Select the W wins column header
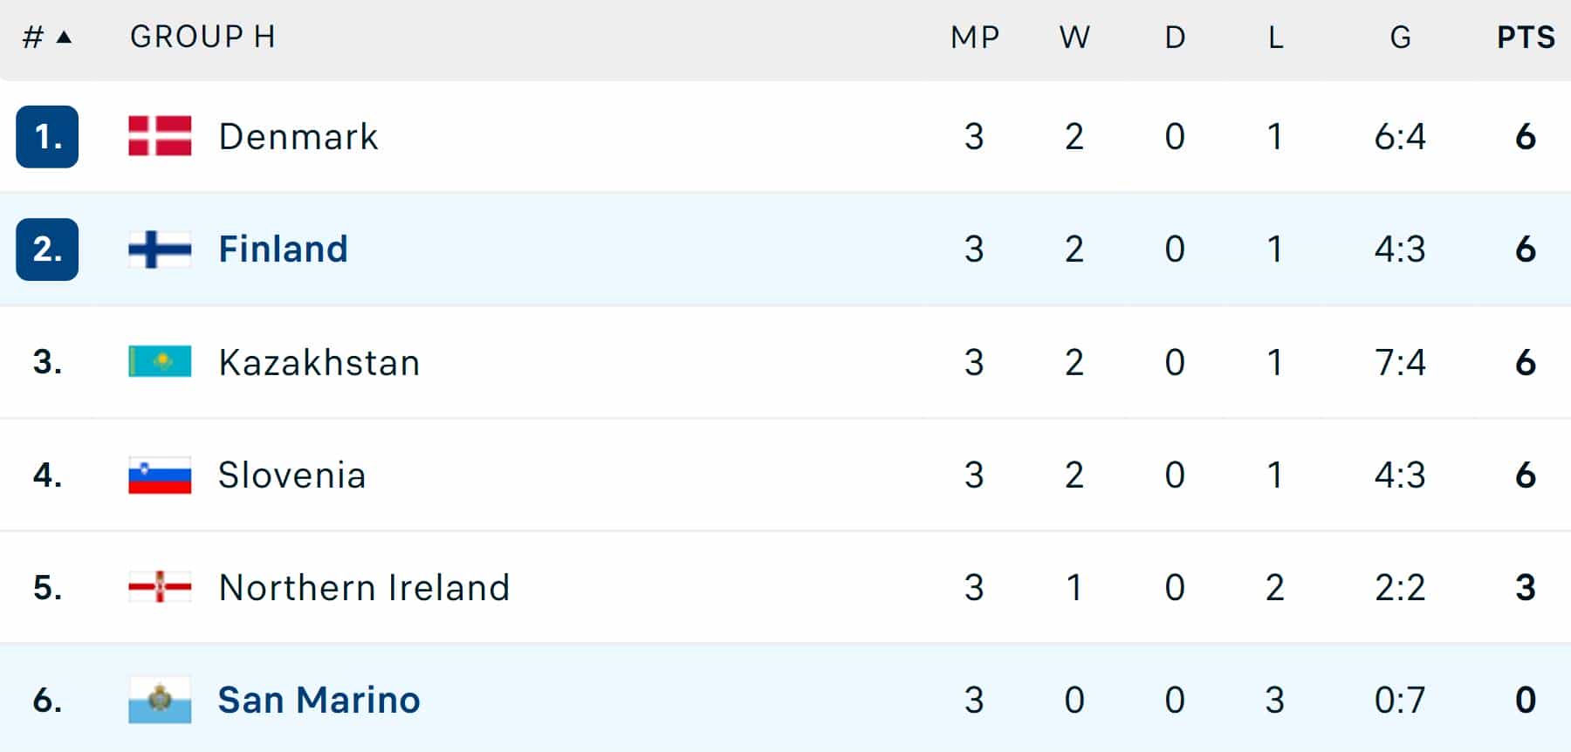 coord(1074,38)
